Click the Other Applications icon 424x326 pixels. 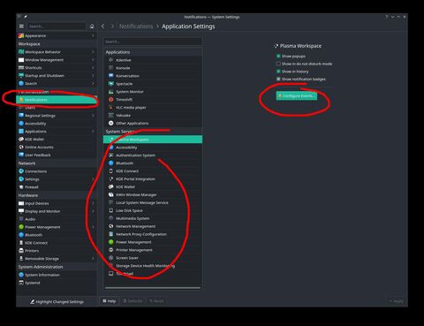tap(110, 123)
